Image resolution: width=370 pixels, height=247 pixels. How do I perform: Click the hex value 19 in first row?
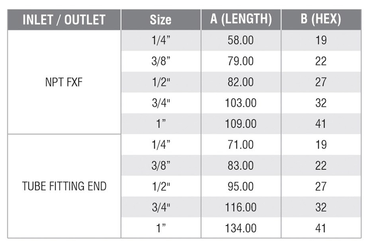point(321,40)
